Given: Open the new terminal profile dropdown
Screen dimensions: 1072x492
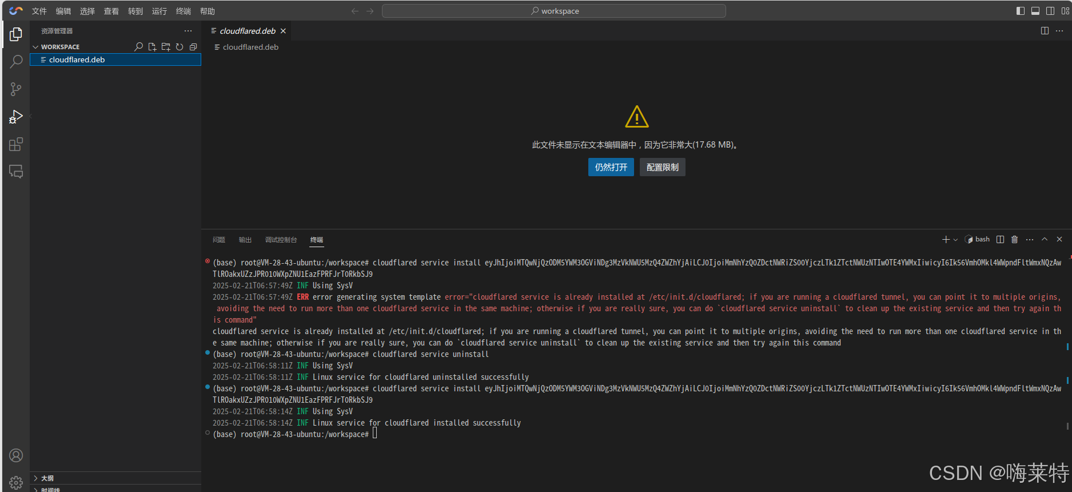Looking at the screenshot, I should tap(955, 240).
